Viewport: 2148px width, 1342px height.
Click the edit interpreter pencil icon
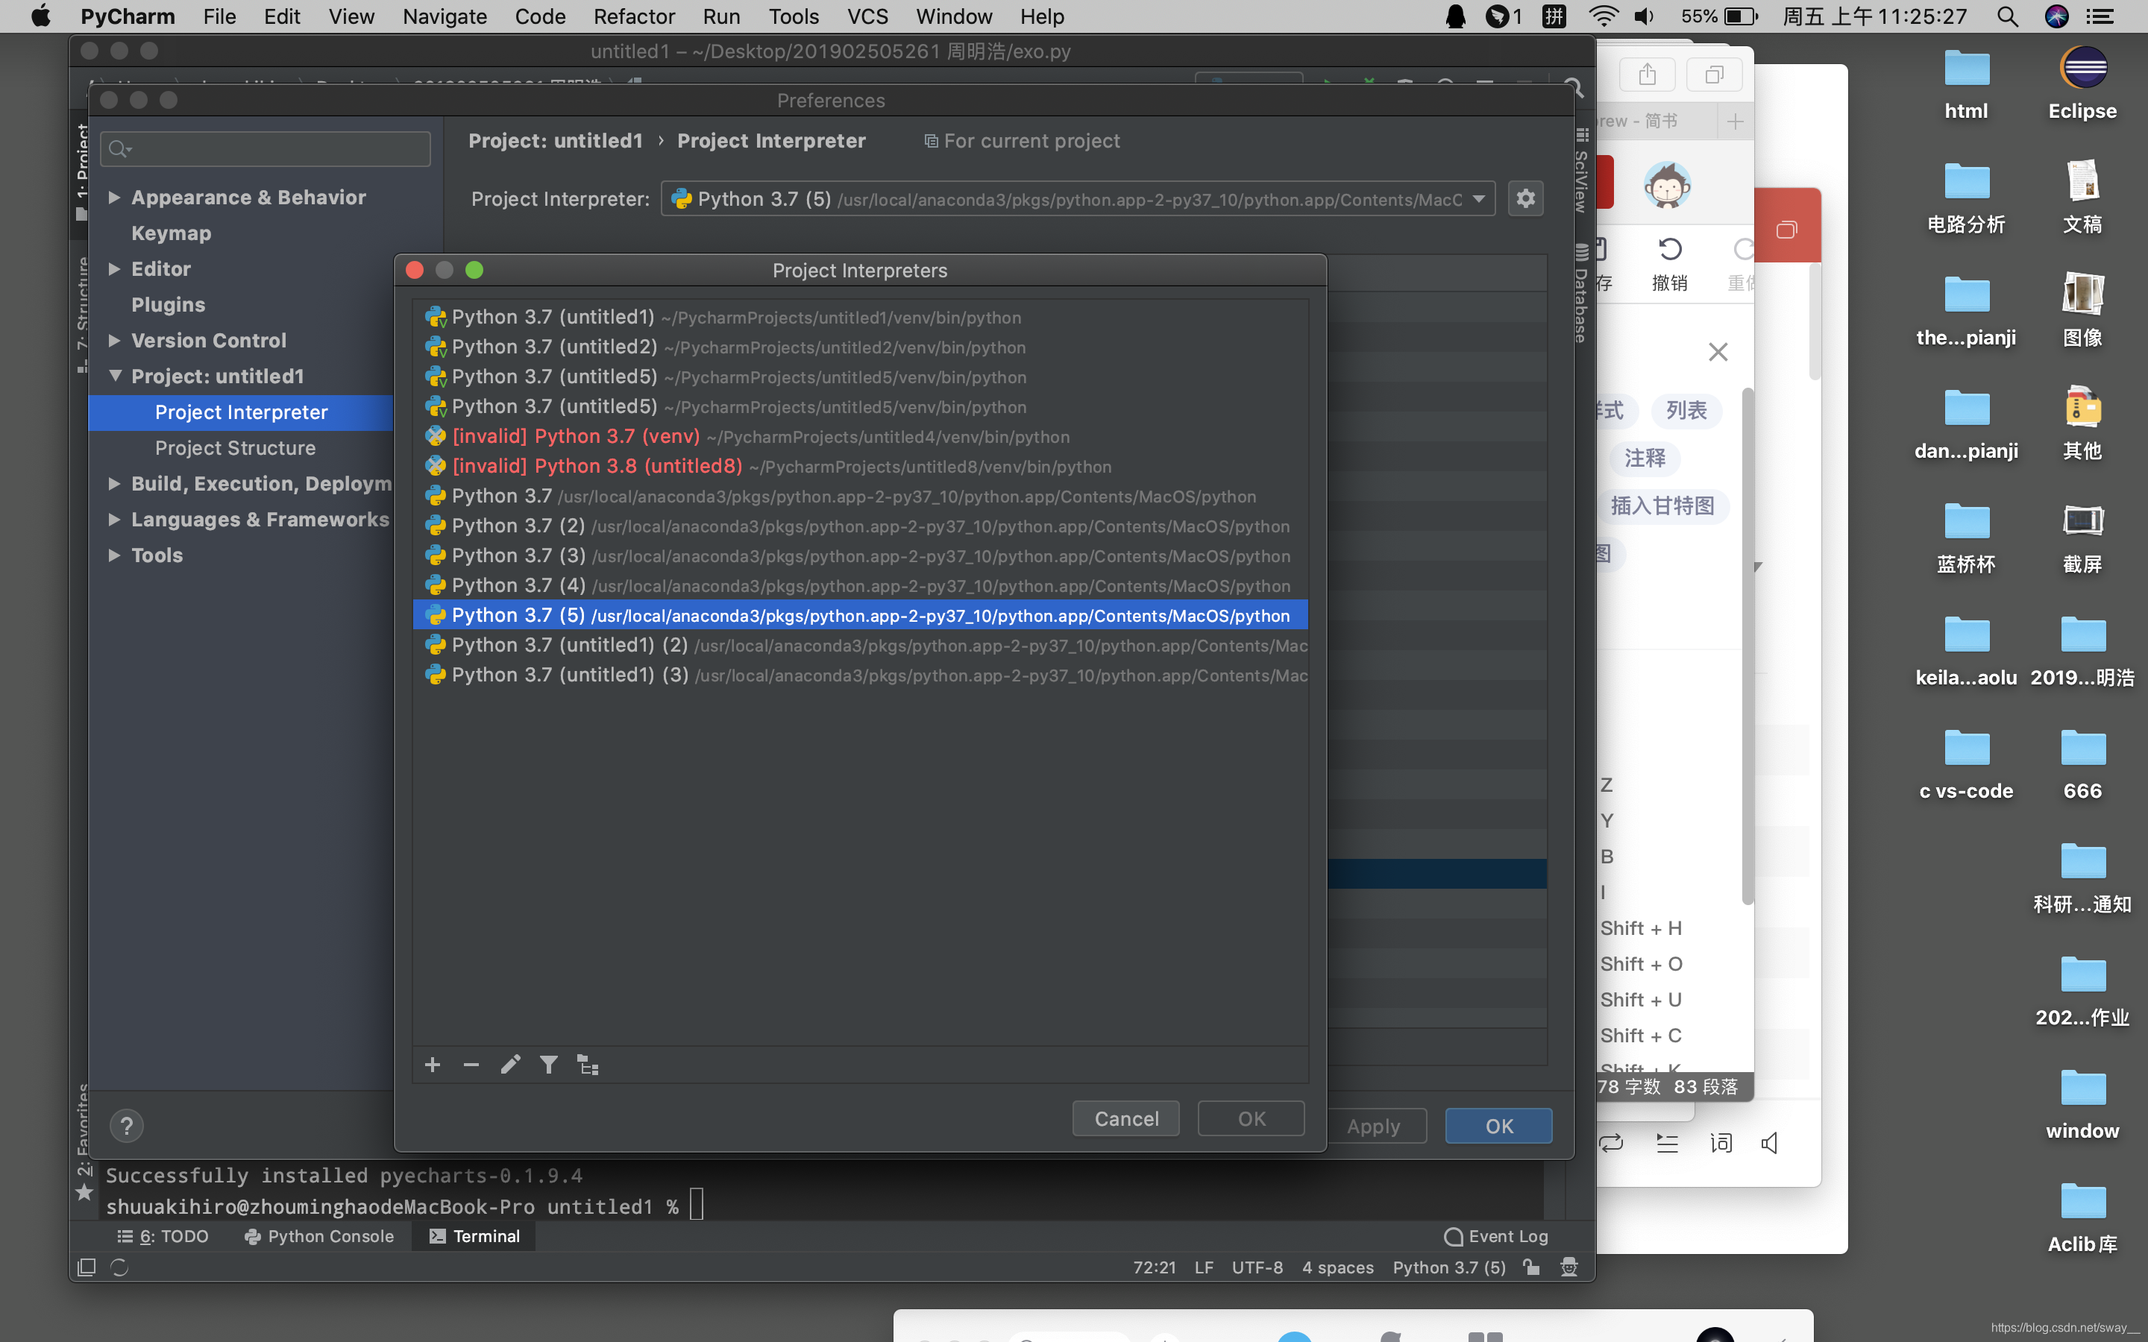(x=510, y=1065)
